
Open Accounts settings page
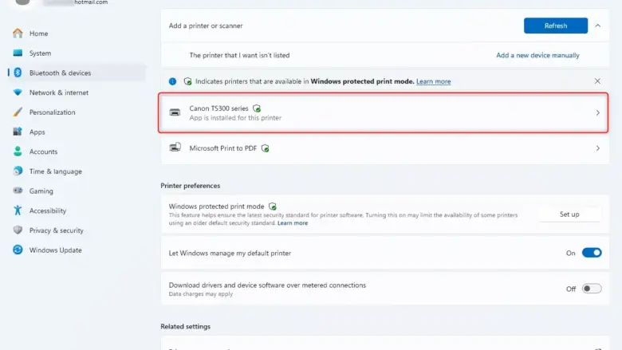pyautogui.click(x=43, y=151)
